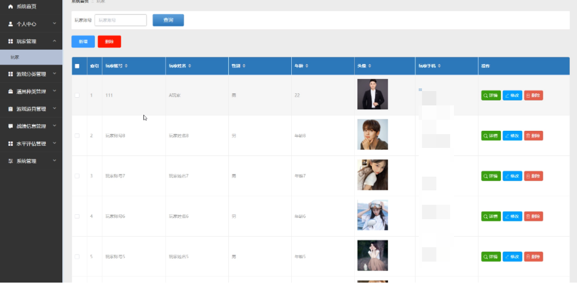Sort table by 玩家账号 column arrows
Viewport: 577px width, 287px height.
(x=126, y=66)
